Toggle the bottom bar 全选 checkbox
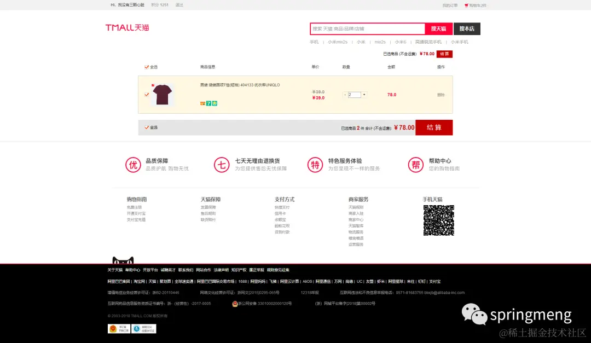 (x=147, y=127)
